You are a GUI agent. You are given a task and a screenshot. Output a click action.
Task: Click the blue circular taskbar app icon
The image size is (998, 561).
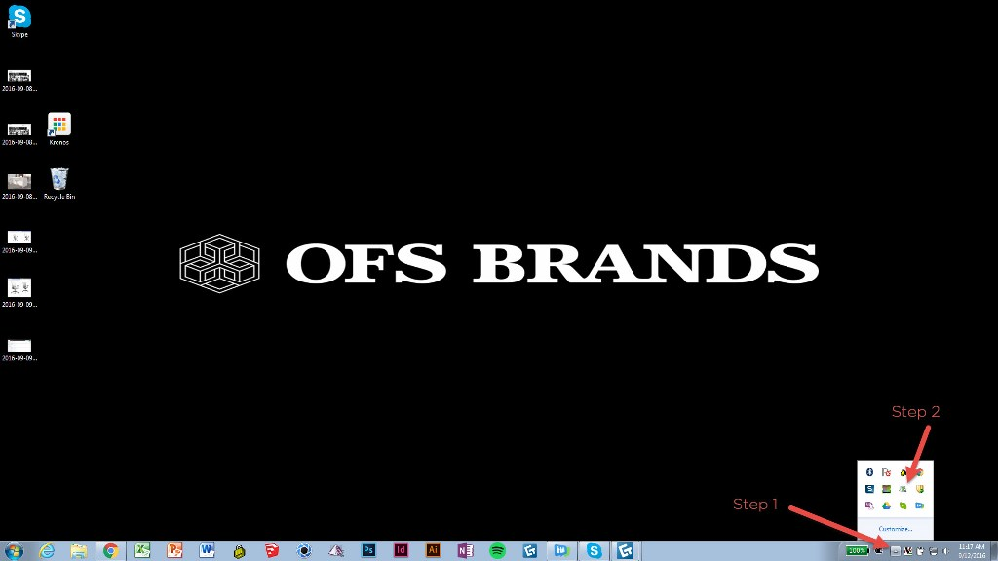click(304, 551)
